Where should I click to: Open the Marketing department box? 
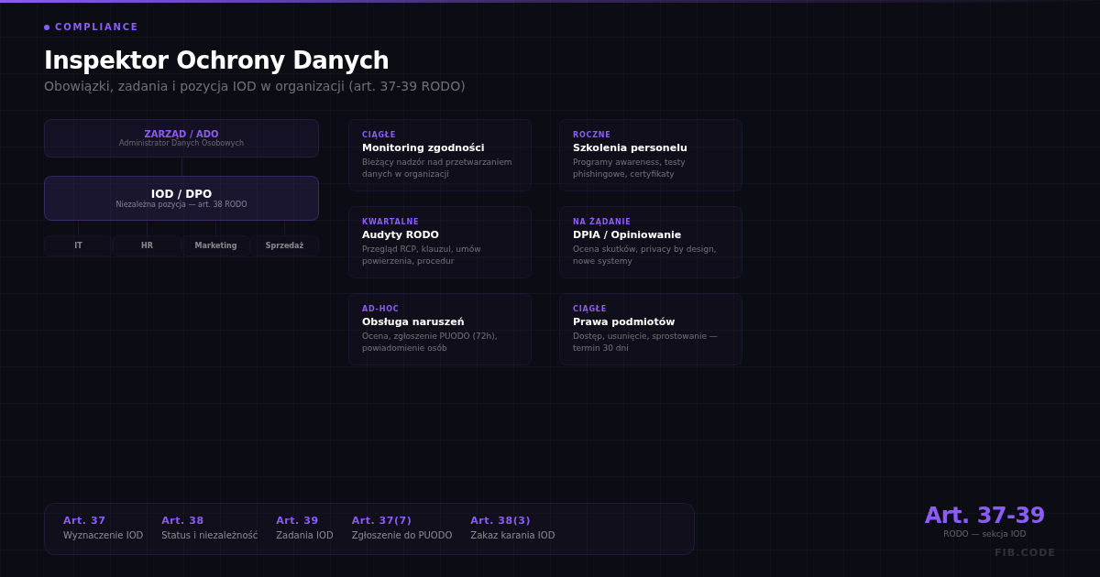[x=215, y=245]
